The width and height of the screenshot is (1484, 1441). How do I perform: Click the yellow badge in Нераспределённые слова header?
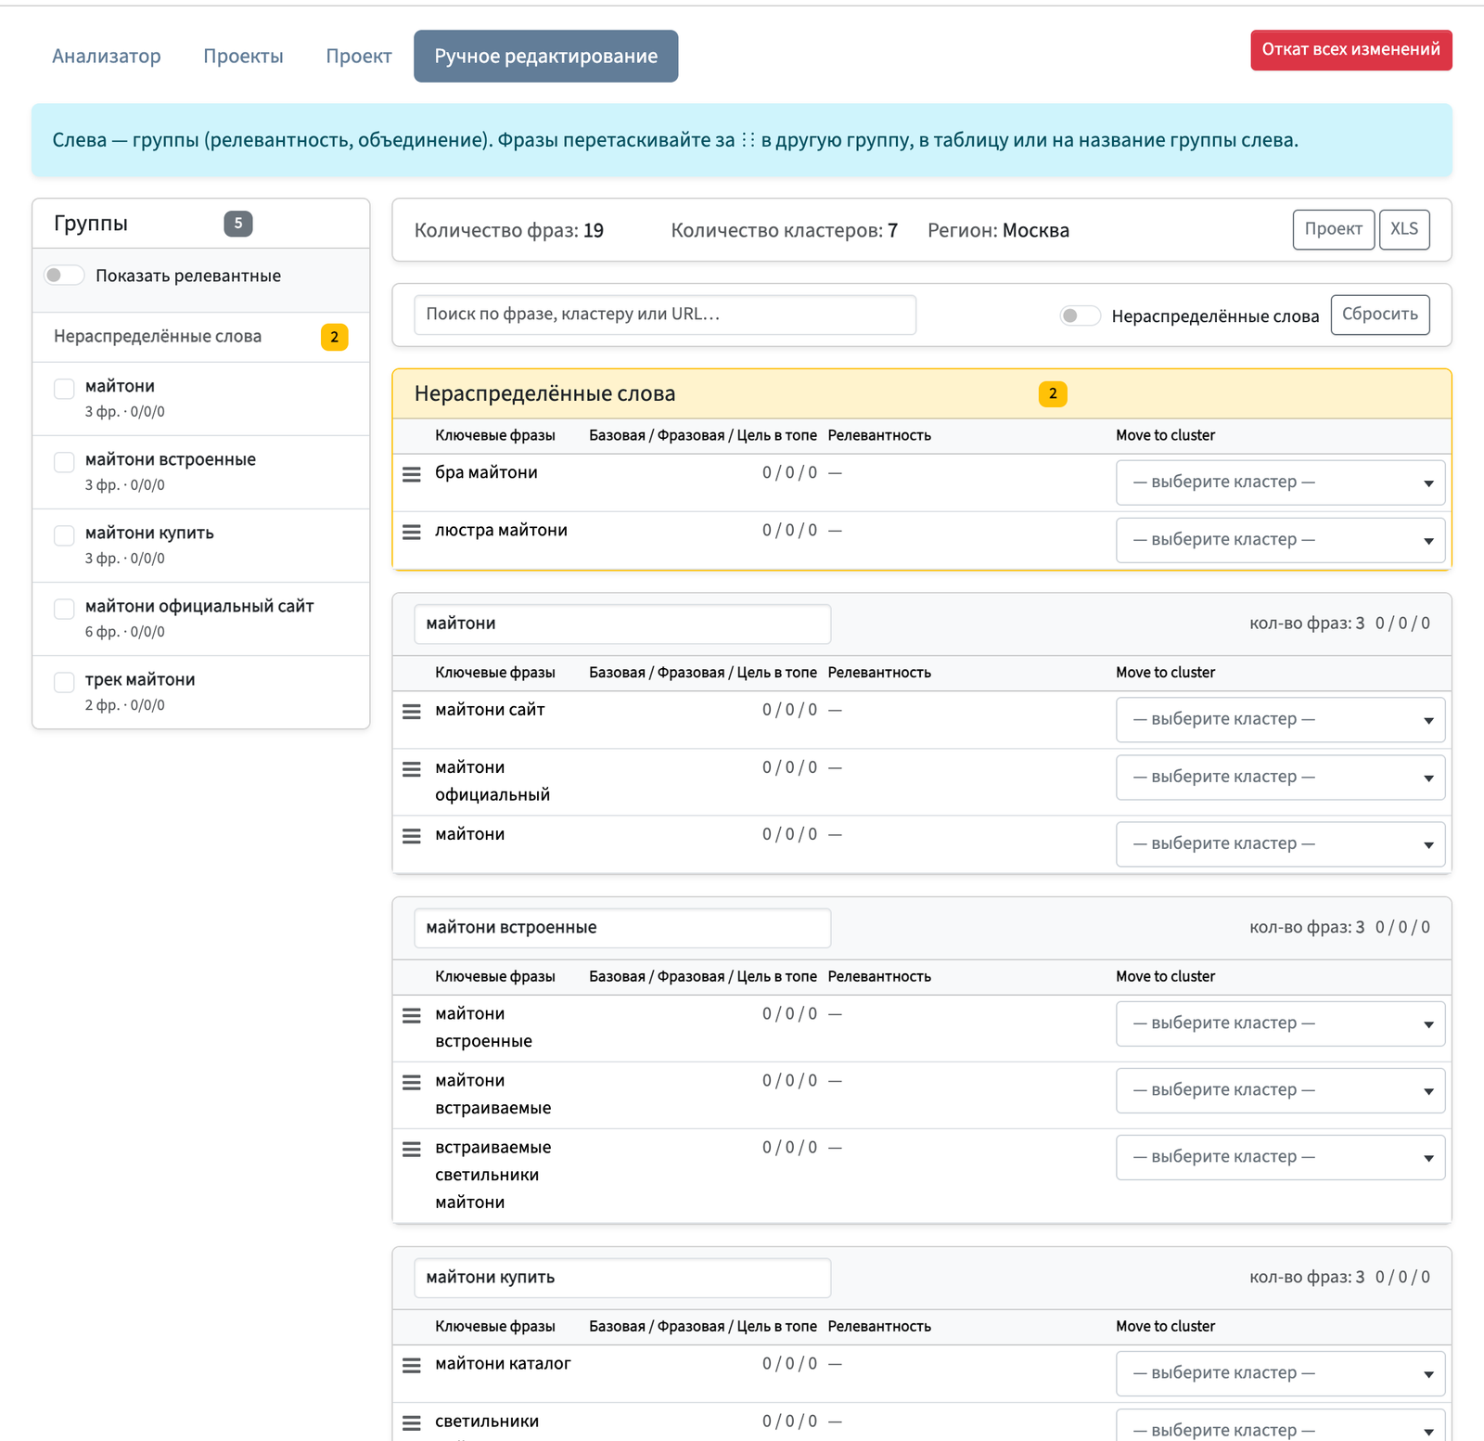pyautogui.click(x=1053, y=393)
